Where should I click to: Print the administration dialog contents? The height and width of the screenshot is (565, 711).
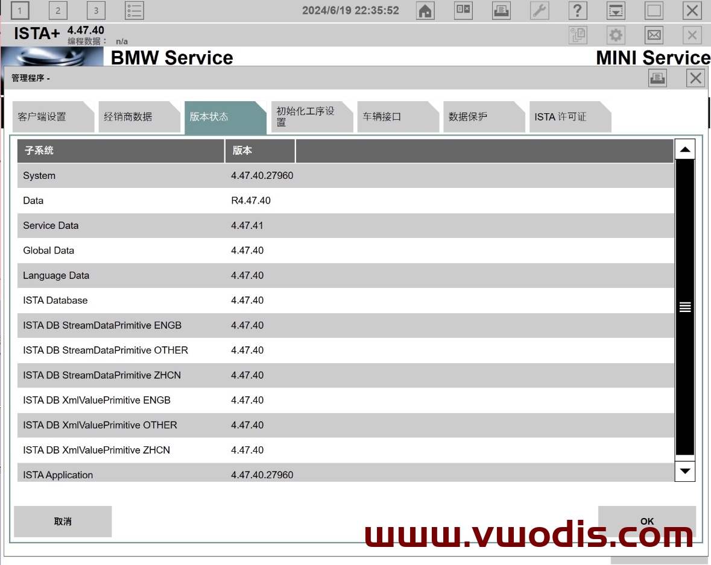point(657,78)
